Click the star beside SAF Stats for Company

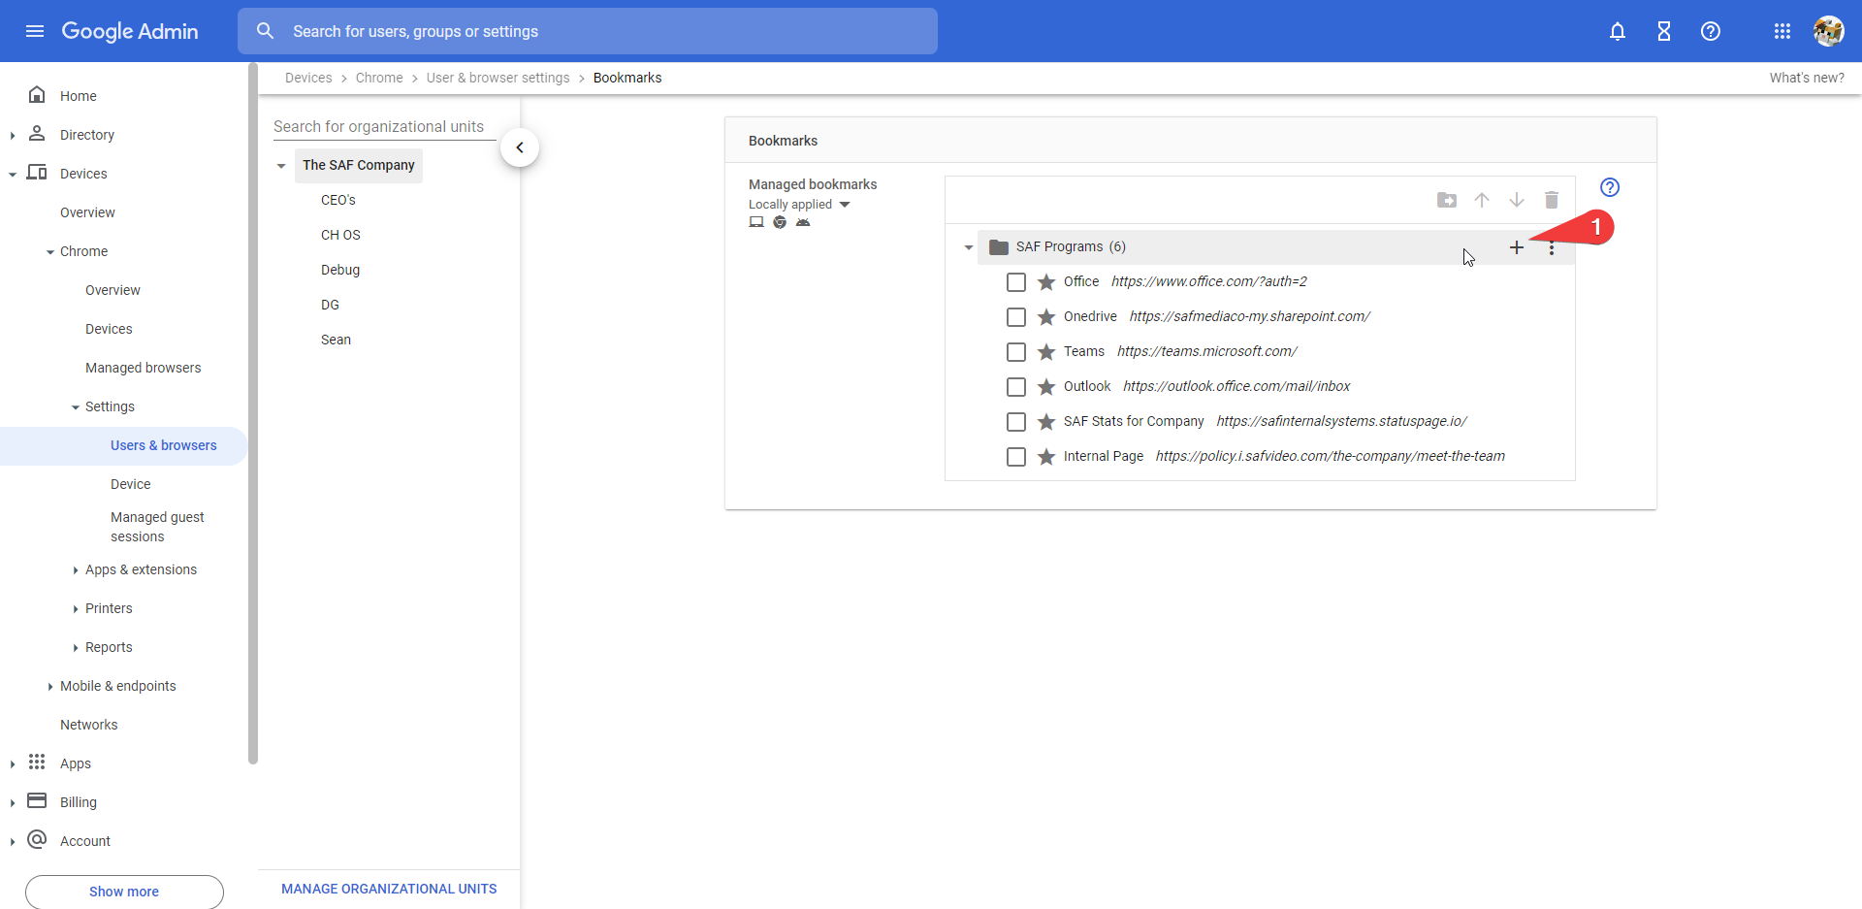point(1046,422)
